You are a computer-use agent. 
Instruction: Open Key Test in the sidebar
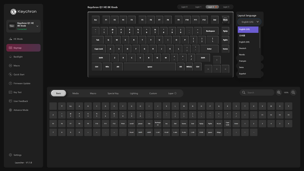pos(23,92)
